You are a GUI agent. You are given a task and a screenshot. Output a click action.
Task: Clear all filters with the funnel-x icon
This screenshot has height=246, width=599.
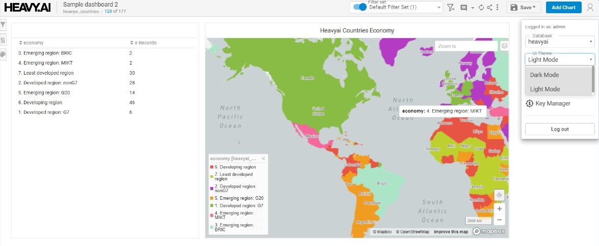[x=450, y=7]
